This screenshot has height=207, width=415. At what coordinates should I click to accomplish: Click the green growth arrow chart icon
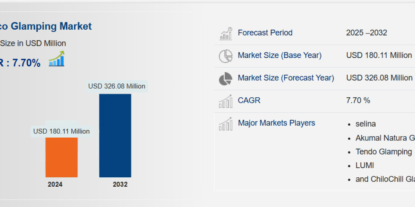point(56,59)
